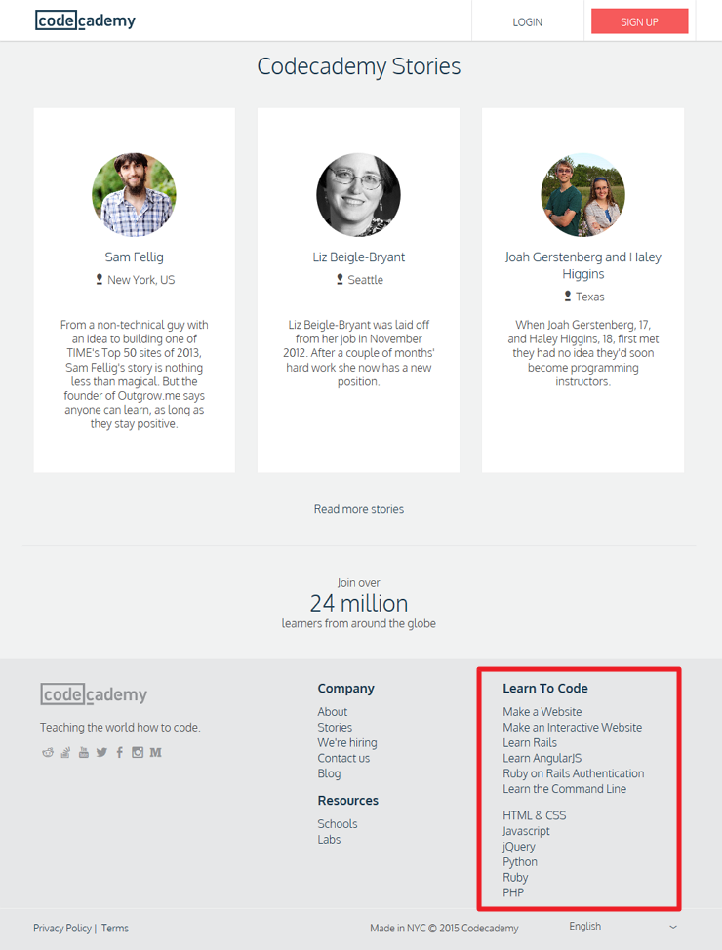Click Sam Fellig's profile photo

click(134, 194)
